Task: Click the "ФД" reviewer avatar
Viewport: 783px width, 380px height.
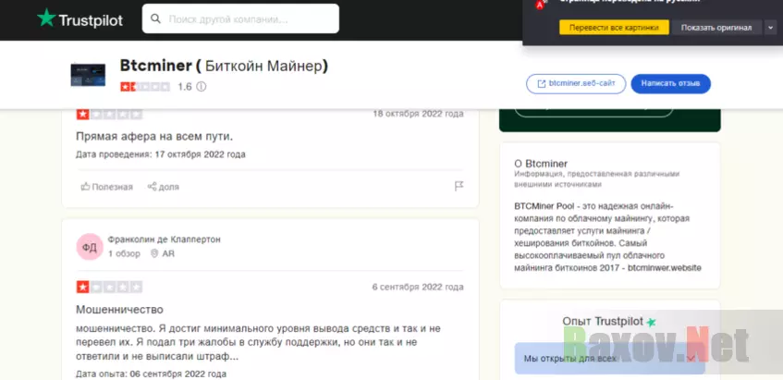Action: (x=90, y=247)
